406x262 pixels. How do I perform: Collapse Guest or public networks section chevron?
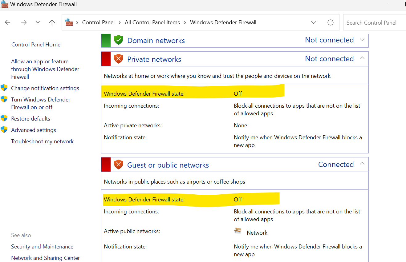(362, 164)
